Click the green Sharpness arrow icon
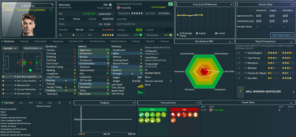The width and height of the screenshot is (296, 137). point(171,35)
